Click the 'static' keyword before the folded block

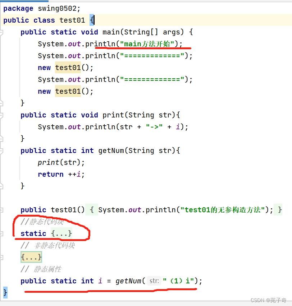[x=33, y=233]
